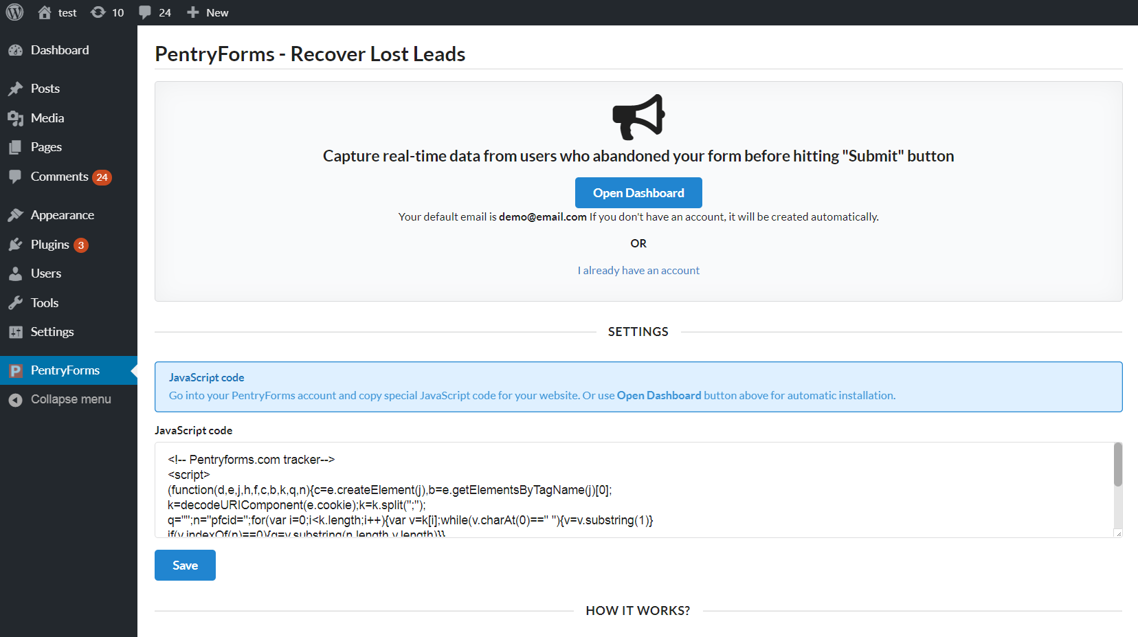Click the Tools wrench icon

pos(16,303)
